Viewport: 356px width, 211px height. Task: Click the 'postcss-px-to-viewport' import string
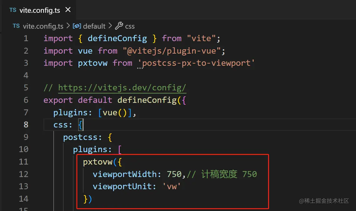[x=196, y=63]
